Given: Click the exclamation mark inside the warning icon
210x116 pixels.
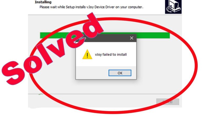Looking at the screenshot, I should click(87, 55).
